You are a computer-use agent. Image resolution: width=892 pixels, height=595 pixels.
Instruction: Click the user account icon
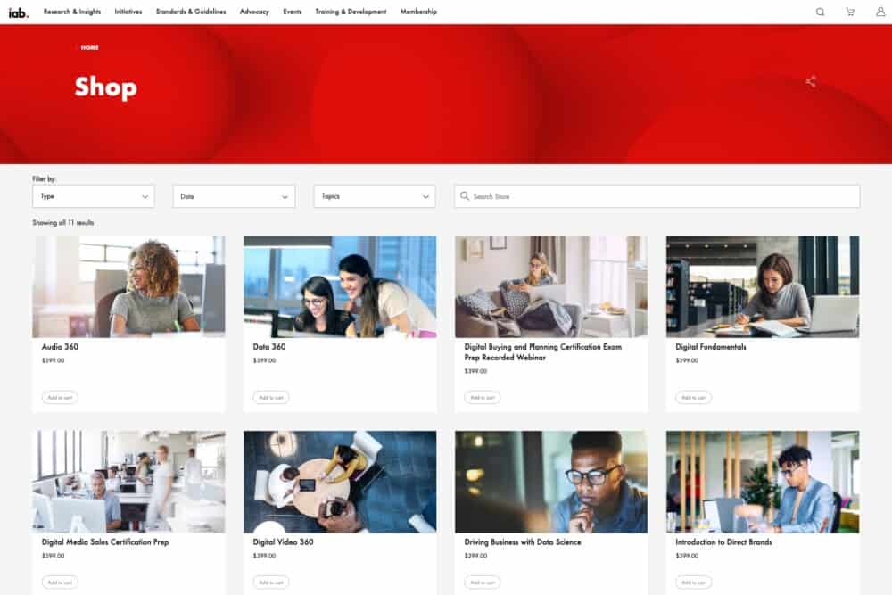tap(880, 12)
